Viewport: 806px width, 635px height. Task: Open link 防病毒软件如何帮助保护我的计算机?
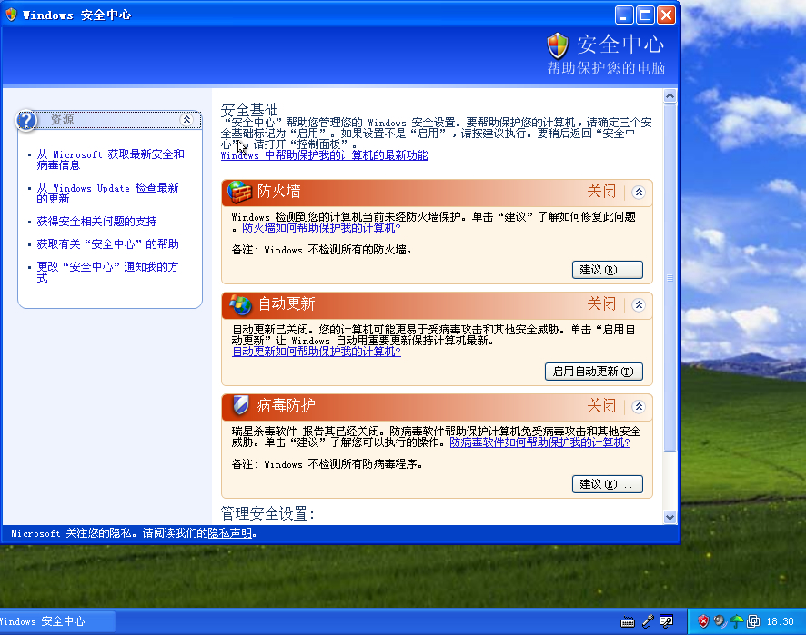539,442
